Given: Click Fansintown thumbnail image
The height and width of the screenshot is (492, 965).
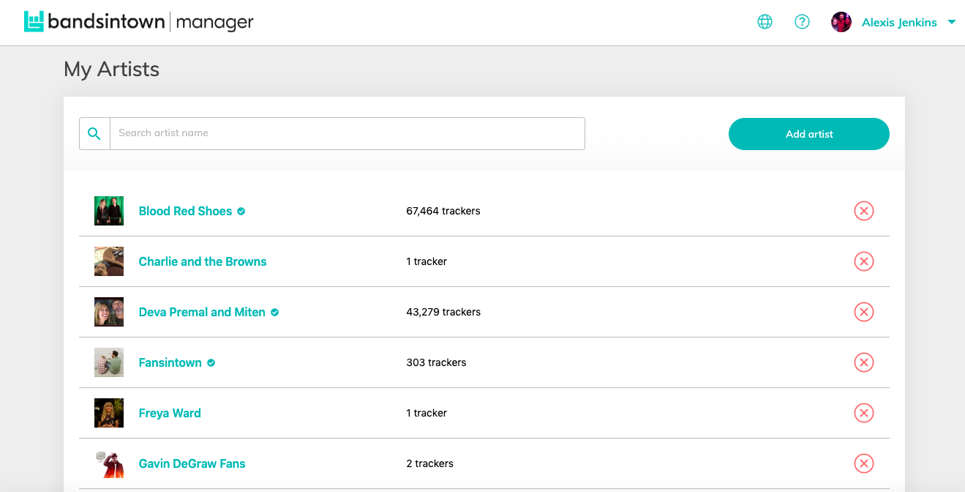Looking at the screenshot, I should pos(109,362).
